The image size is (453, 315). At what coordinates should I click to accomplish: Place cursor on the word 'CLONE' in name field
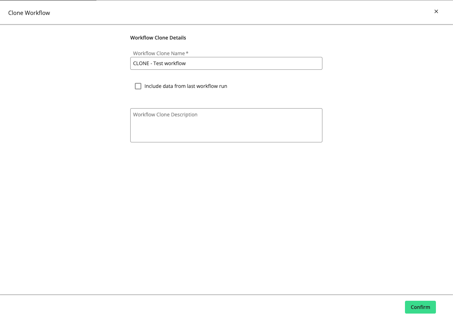(x=141, y=63)
